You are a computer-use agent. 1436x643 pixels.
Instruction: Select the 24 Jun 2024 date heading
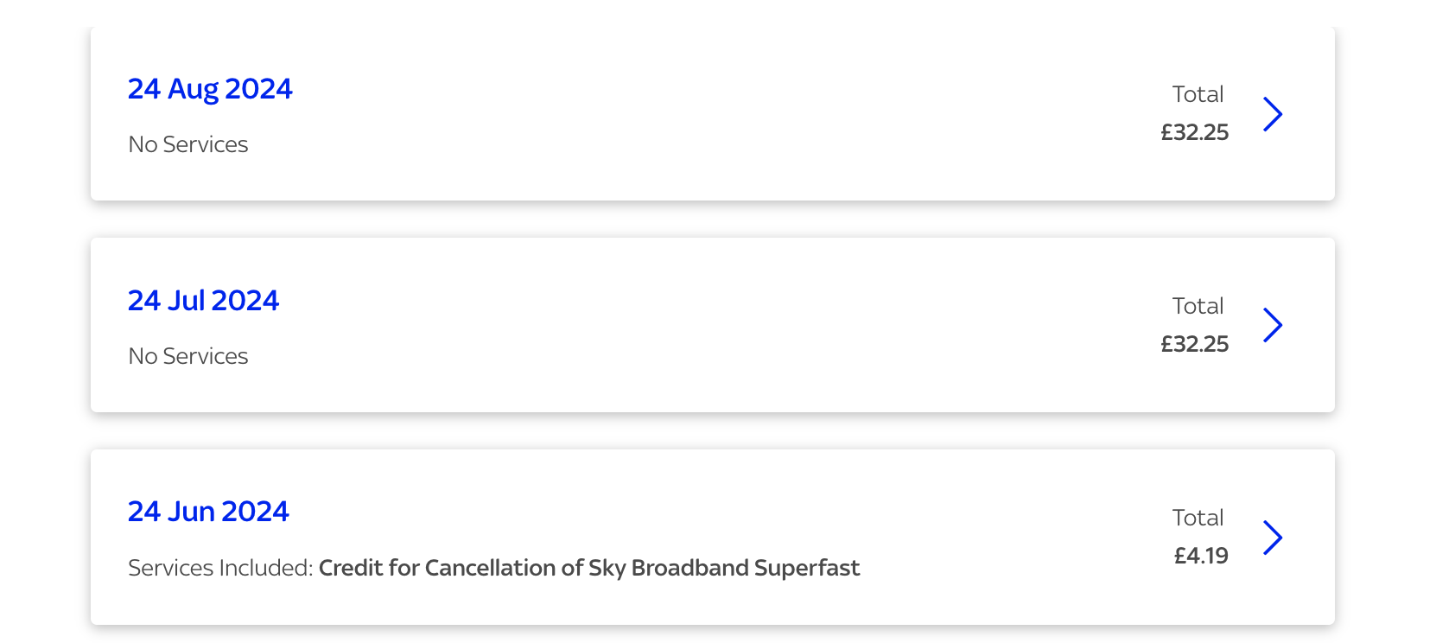click(208, 512)
